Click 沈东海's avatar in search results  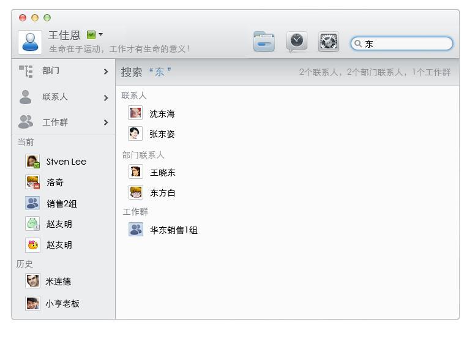135,113
